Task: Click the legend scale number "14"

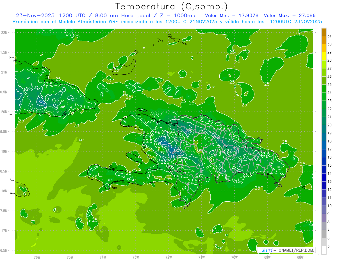Action: (x=330, y=173)
